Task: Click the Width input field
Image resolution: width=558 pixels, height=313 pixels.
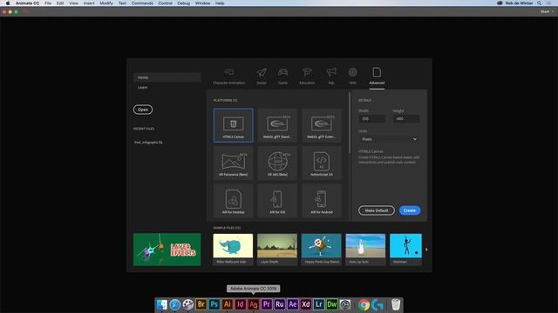Action: (x=371, y=118)
